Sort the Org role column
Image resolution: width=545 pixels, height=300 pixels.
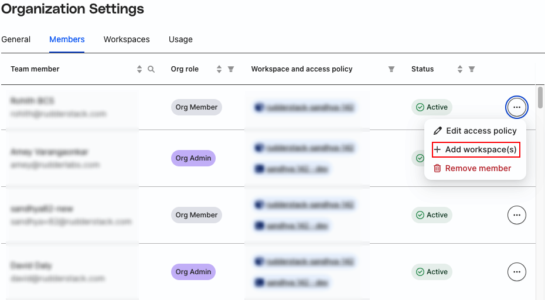click(219, 69)
